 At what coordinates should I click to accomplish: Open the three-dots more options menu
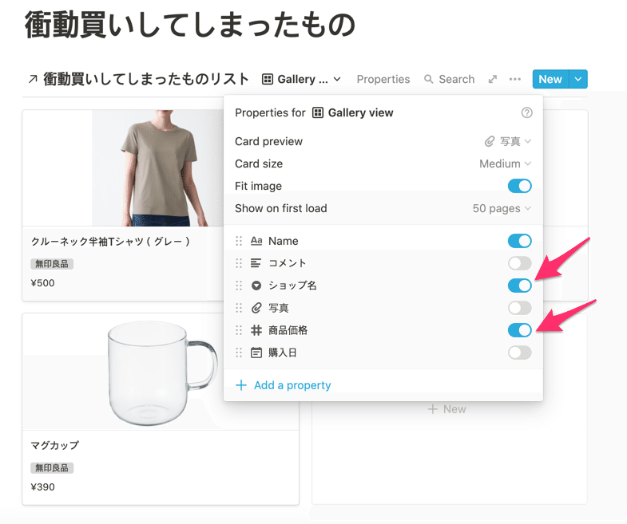click(515, 79)
